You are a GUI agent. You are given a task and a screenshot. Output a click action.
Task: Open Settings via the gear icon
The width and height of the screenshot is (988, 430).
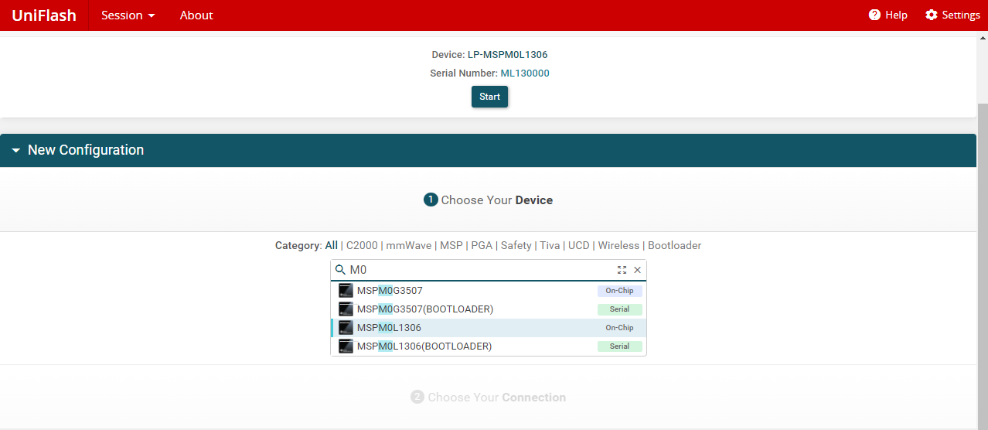click(x=932, y=15)
